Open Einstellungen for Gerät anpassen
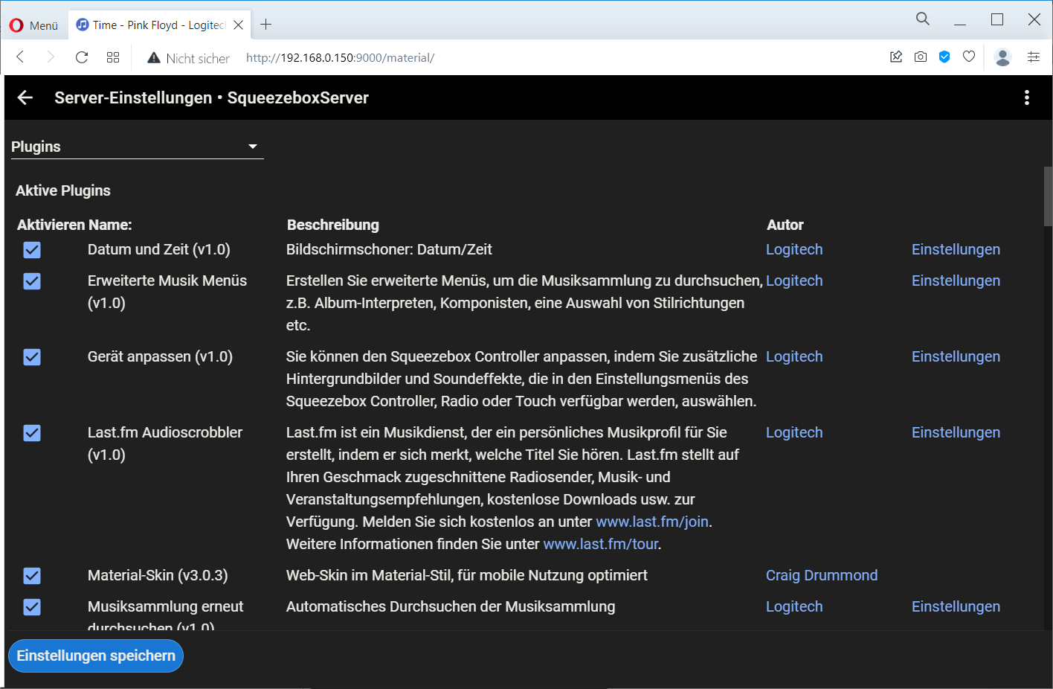1053x689 pixels. (x=956, y=356)
